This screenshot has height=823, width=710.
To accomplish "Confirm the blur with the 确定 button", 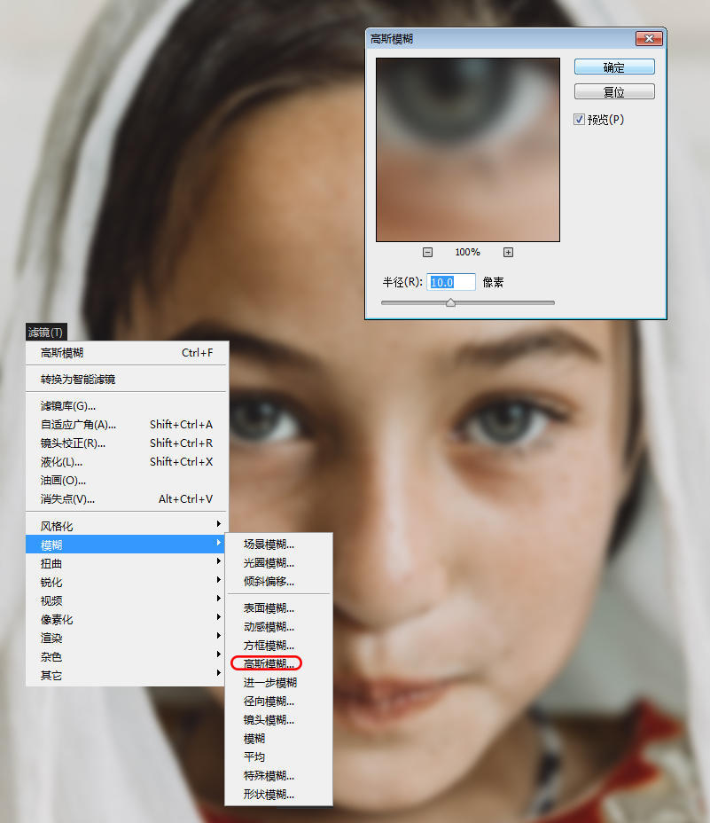I will coord(613,67).
